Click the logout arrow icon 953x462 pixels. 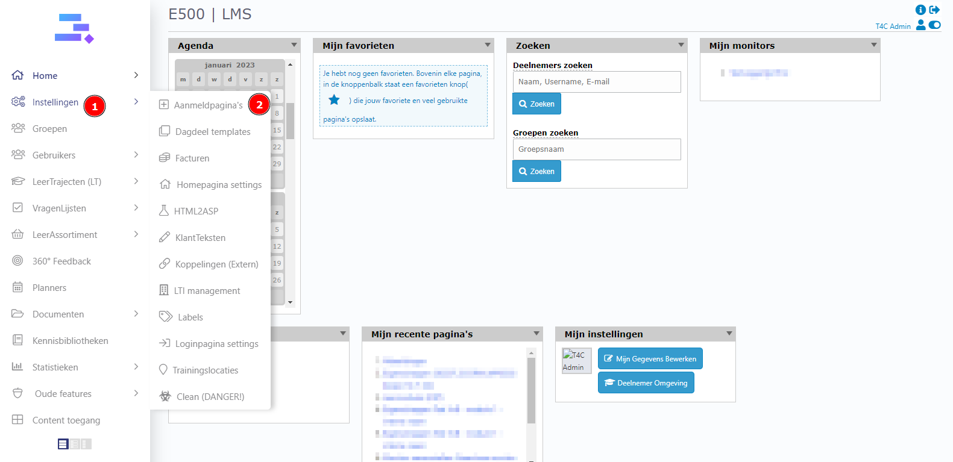[x=934, y=10]
